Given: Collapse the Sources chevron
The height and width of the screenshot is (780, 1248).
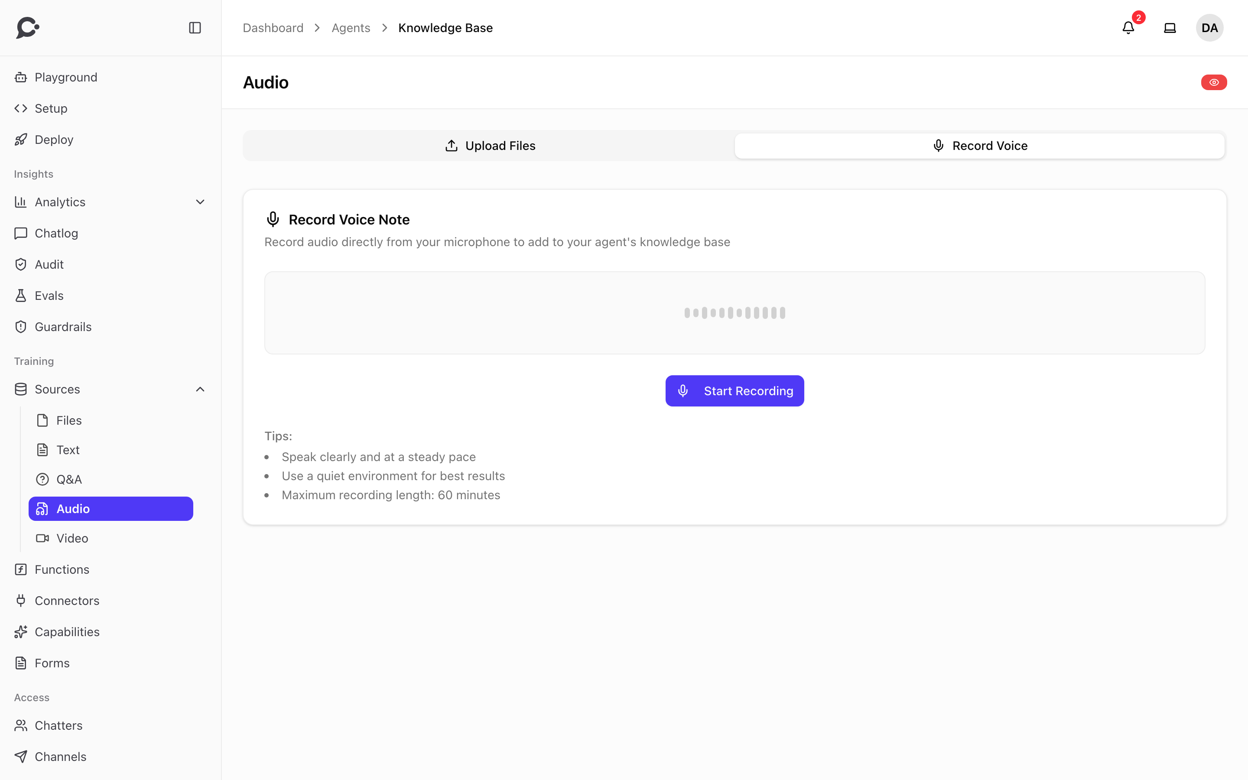Looking at the screenshot, I should (x=200, y=390).
